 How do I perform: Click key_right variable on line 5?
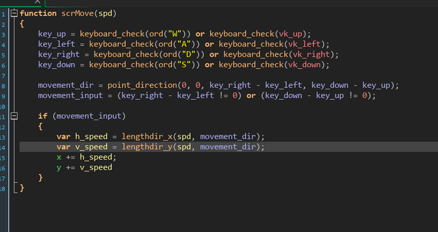59,55
